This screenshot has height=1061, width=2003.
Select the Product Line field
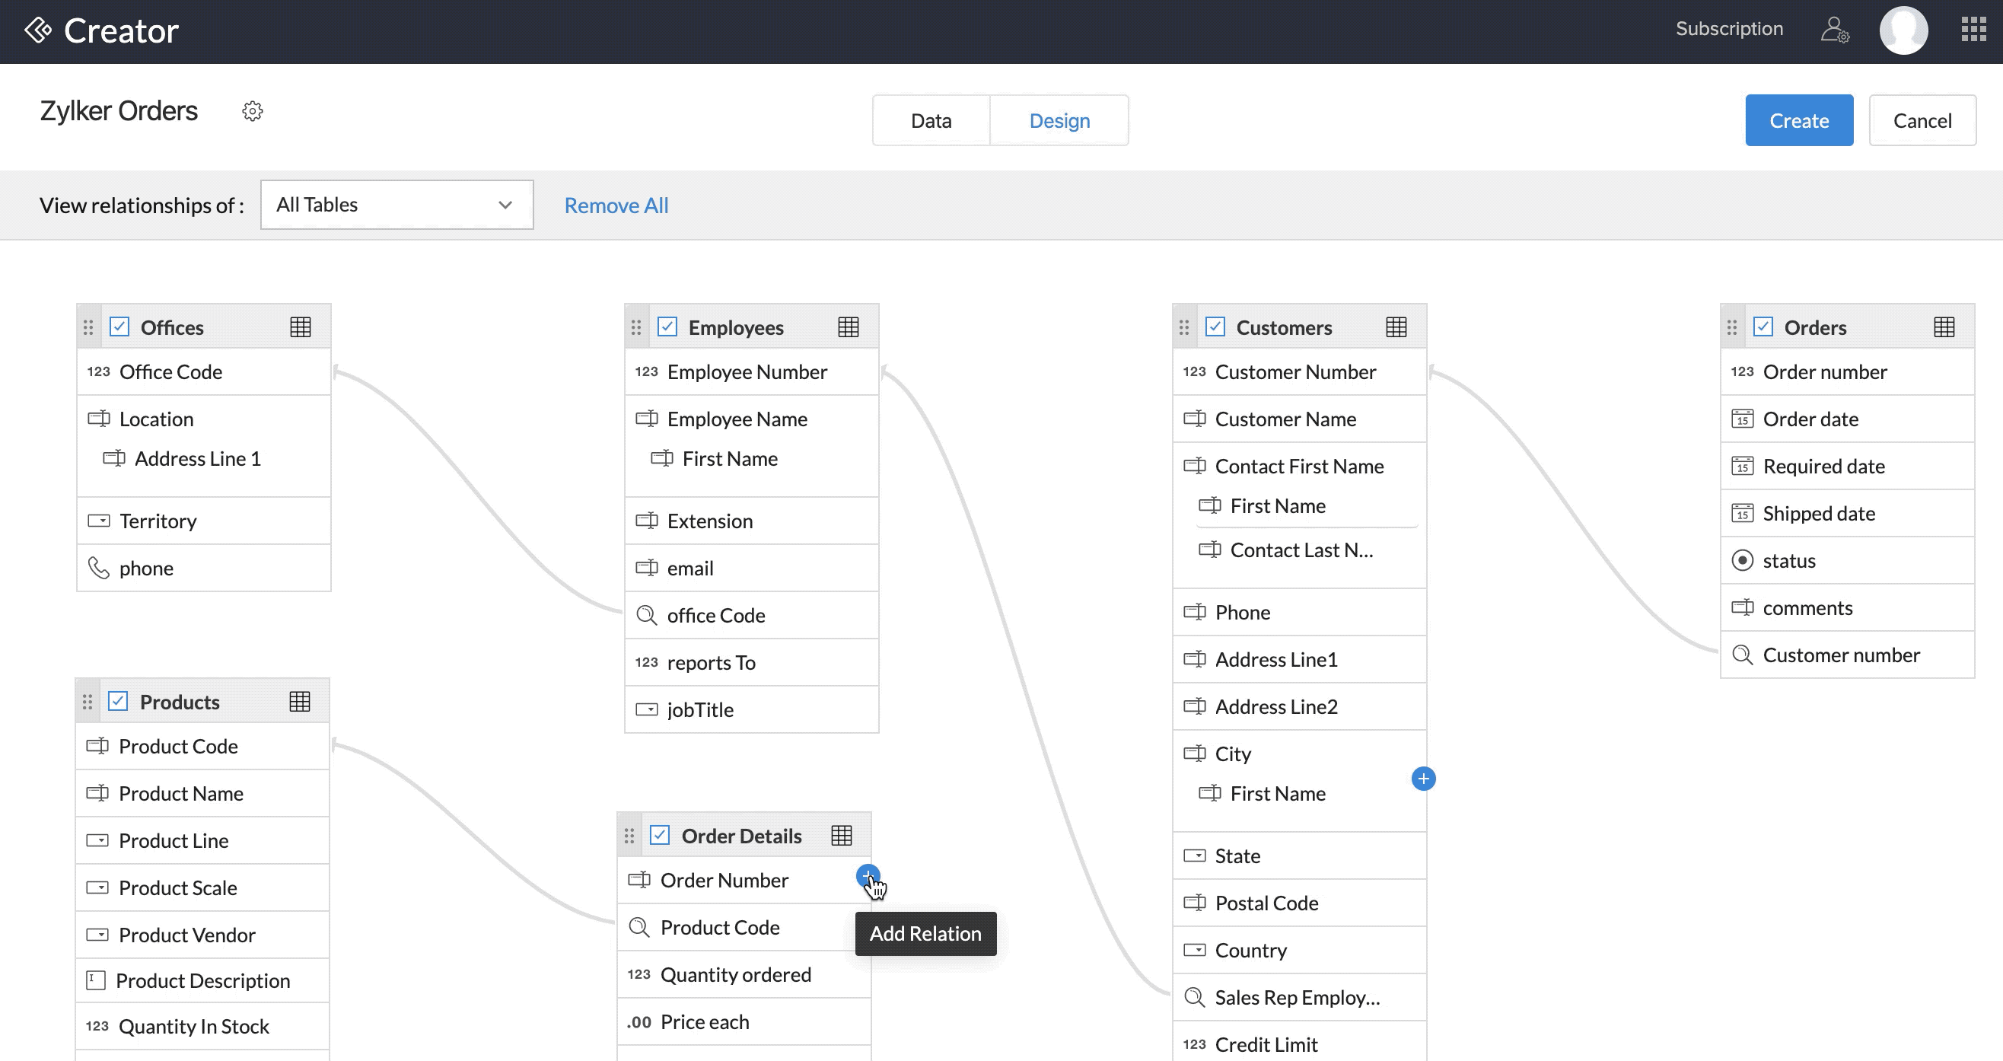tap(202, 841)
